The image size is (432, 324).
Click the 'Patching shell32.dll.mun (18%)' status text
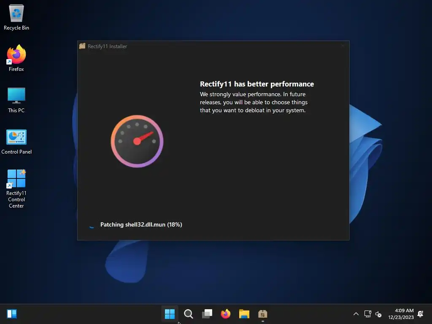(141, 224)
